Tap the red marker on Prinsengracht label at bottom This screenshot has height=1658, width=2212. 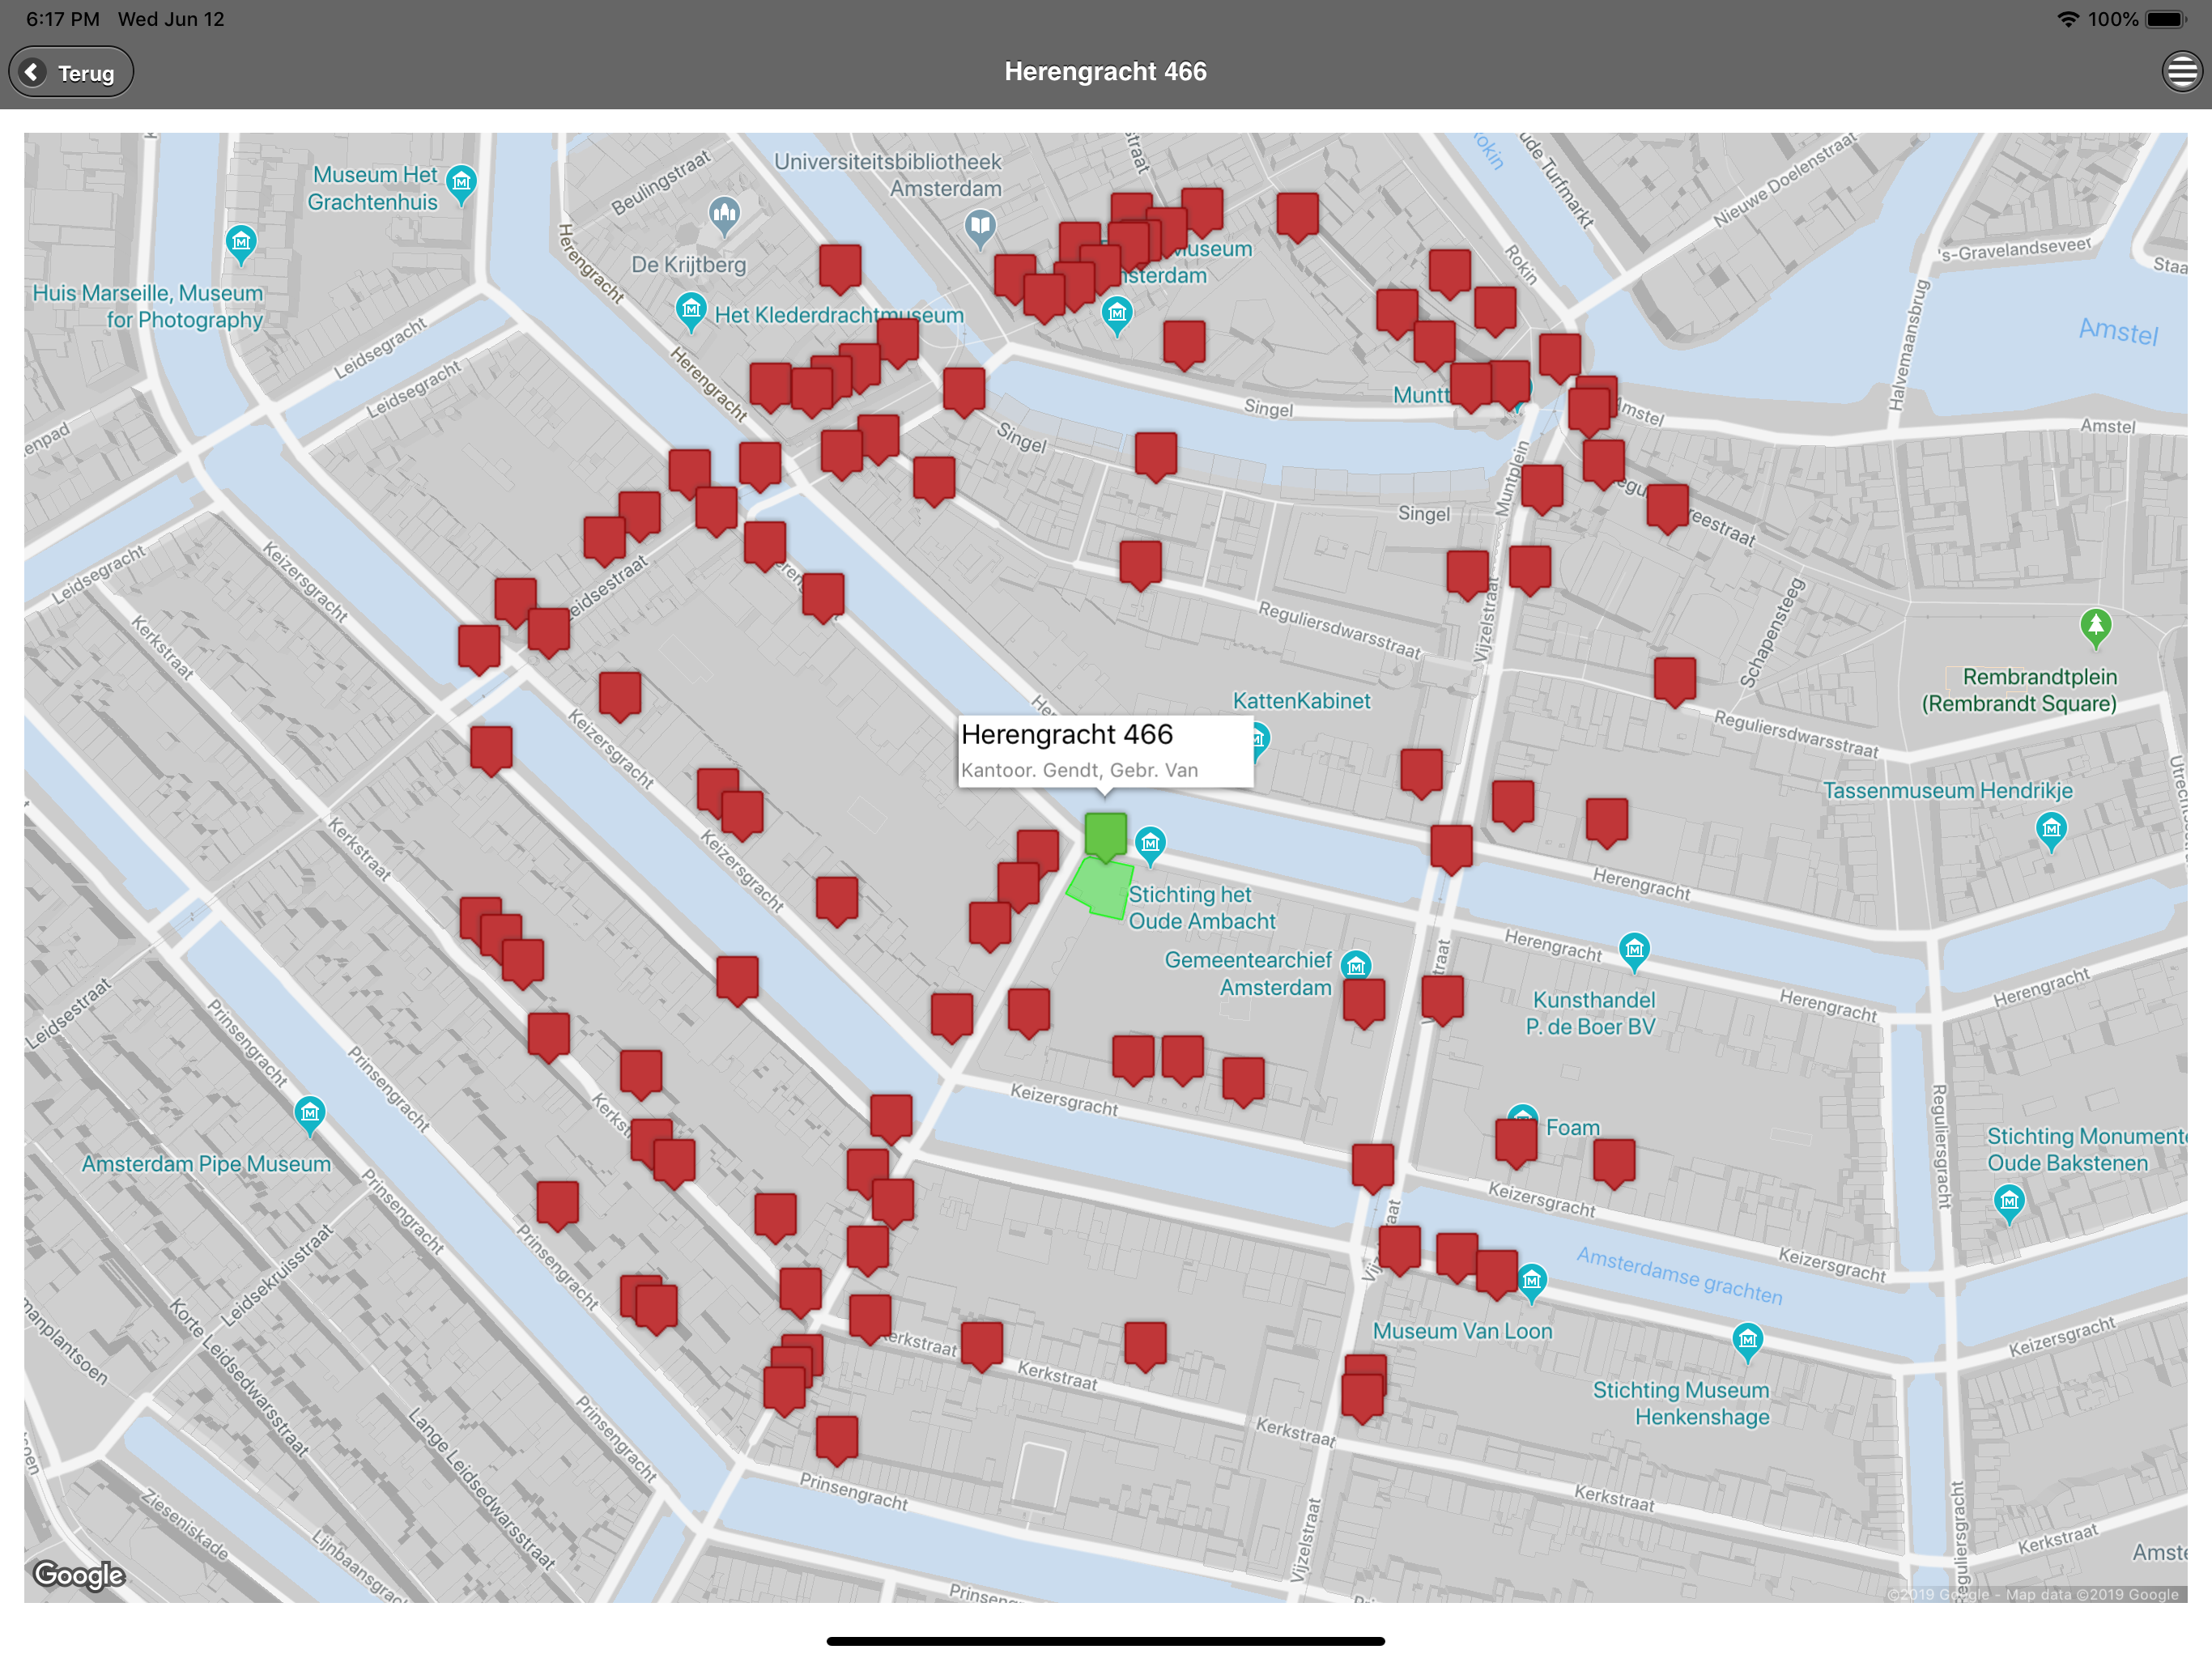click(x=837, y=1440)
